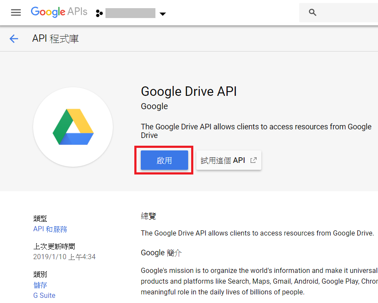Click the 上次更新時間 label

[x=54, y=246]
